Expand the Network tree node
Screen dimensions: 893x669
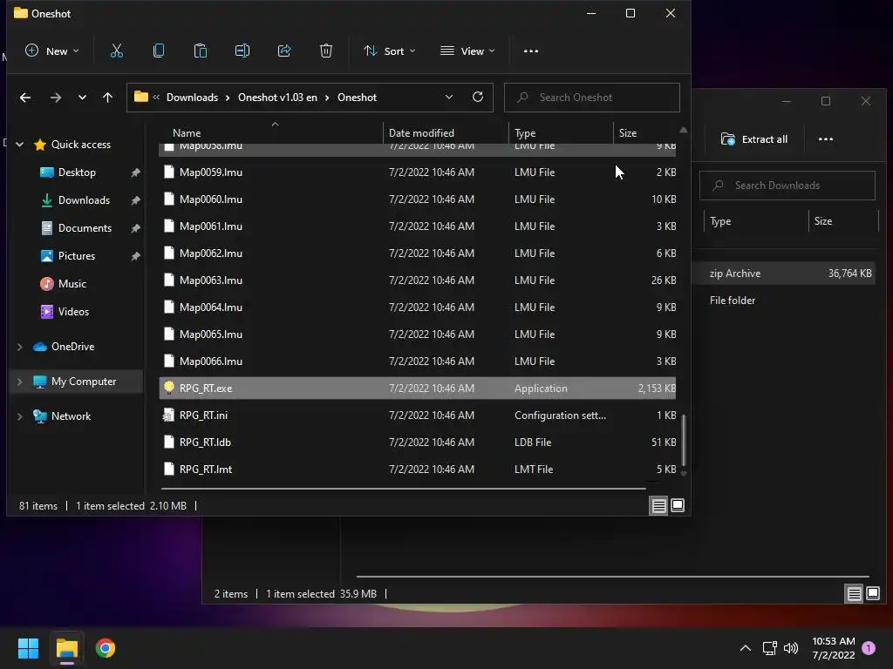click(20, 416)
